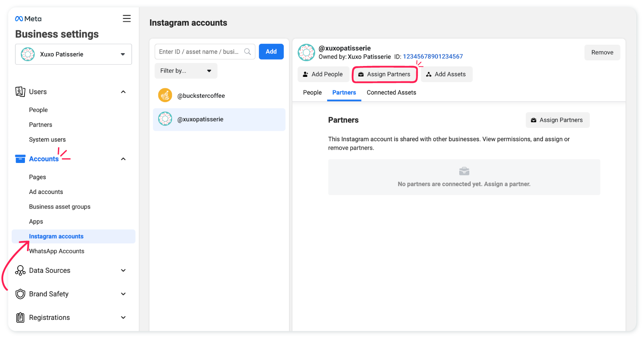Click the Brand Safety shield icon

click(20, 294)
